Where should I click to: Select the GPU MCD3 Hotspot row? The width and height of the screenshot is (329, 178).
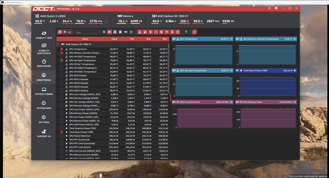tap(113, 87)
